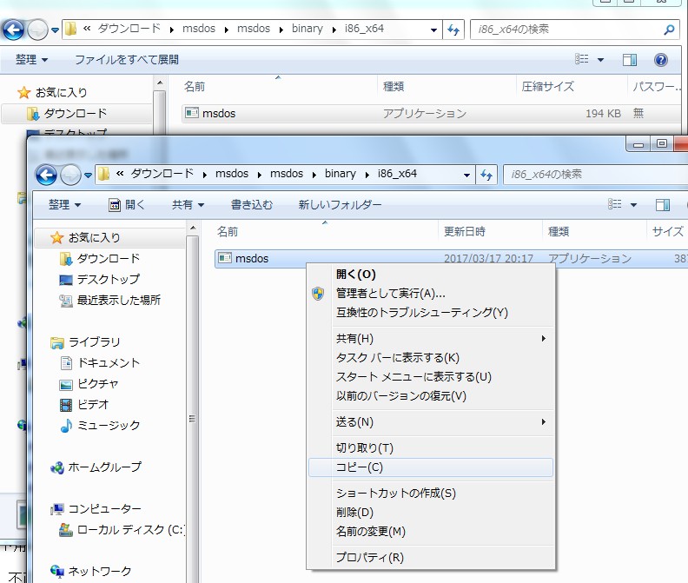Click 書き込む toolbar button
This screenshot has height=583, width=688.
252,204
